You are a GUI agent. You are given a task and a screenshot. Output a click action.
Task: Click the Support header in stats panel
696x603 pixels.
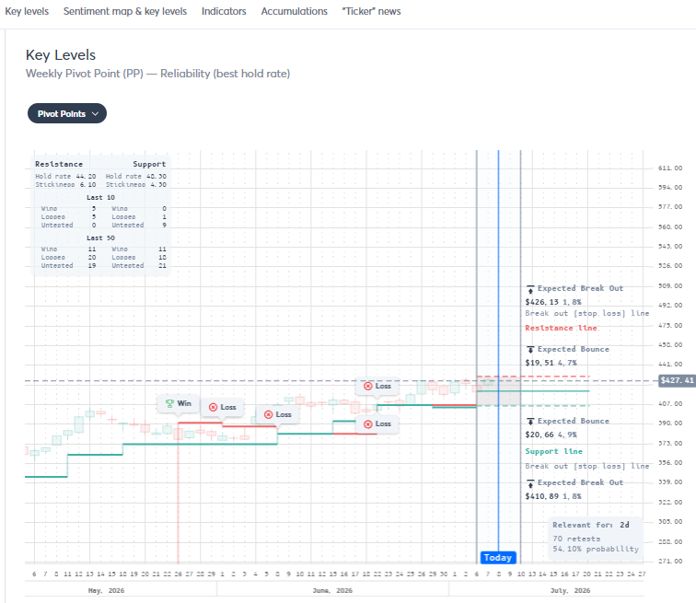tap(149, 164)
